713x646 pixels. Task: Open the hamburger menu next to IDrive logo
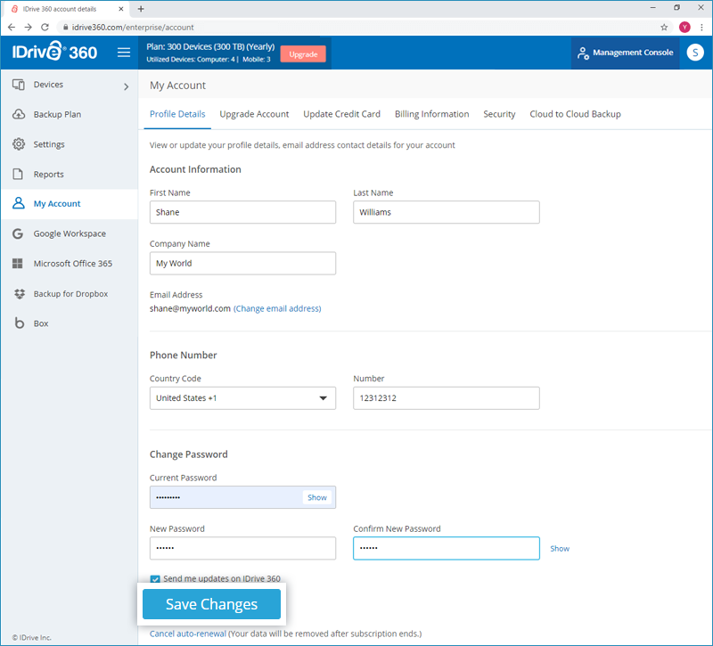(124, 53)
